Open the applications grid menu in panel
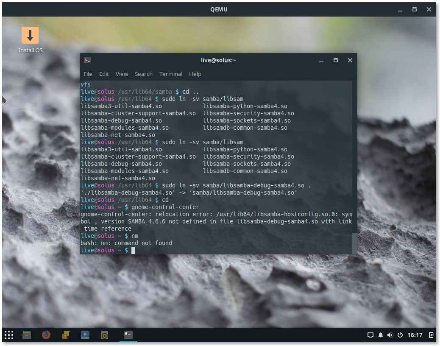 click(9, 335)
